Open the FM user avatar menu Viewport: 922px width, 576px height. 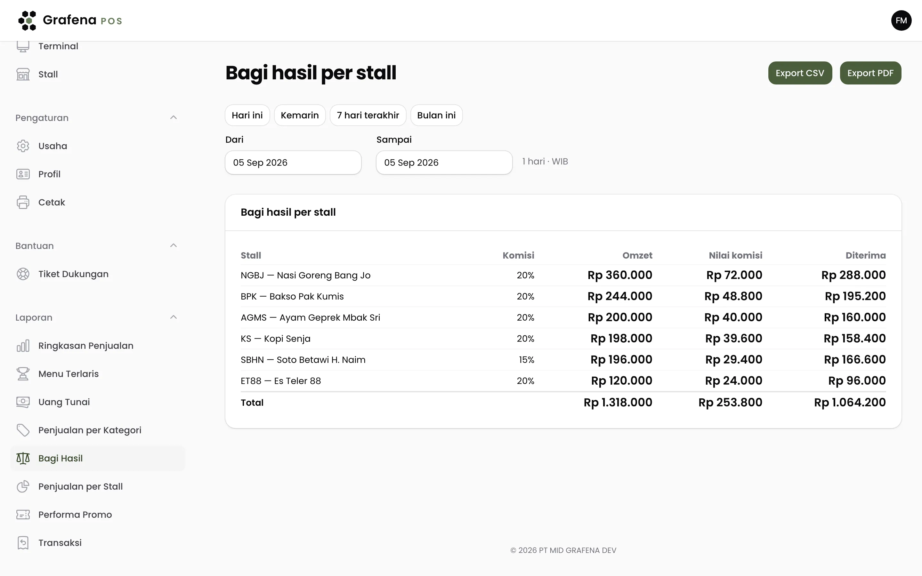pyautogui.click(x=901, y=20)
